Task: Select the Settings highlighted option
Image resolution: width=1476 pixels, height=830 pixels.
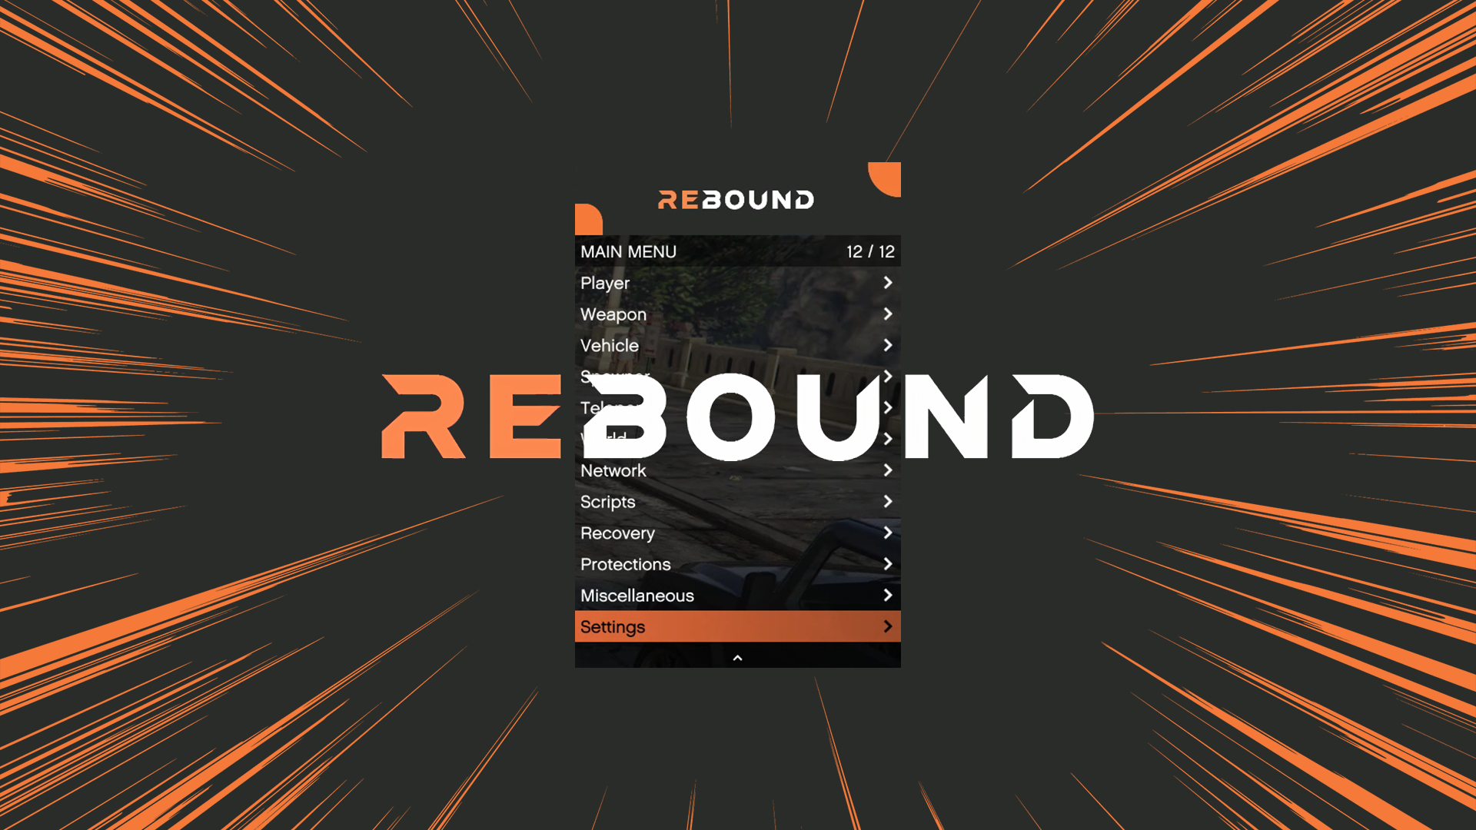Action: [738, 626]
